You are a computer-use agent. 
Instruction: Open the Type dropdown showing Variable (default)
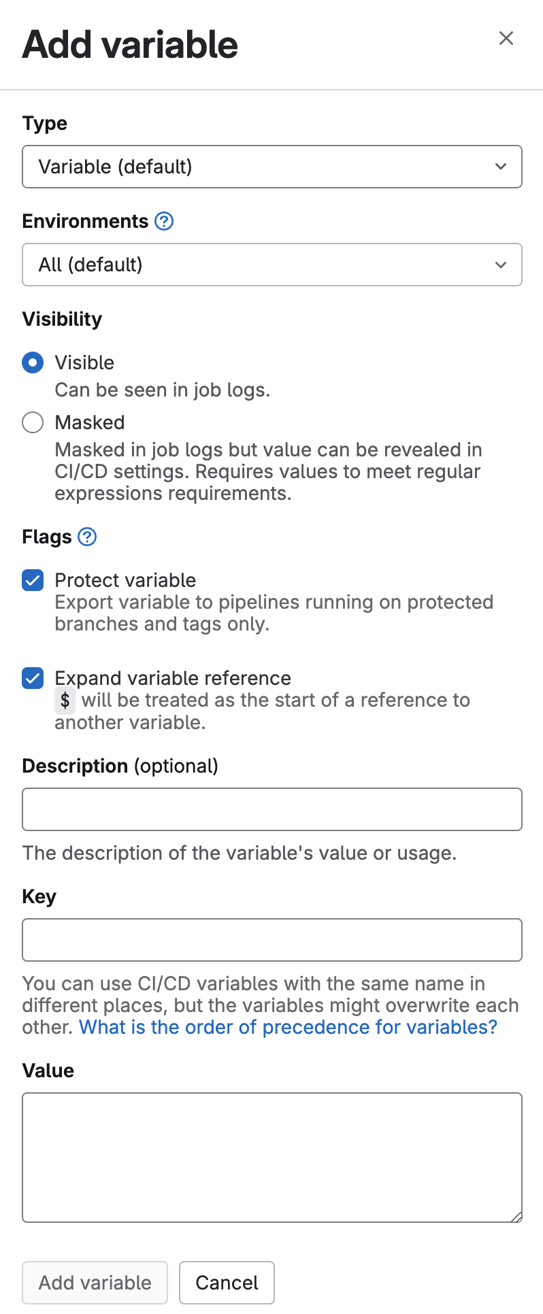pyautogui.click(x=272, y=167)
